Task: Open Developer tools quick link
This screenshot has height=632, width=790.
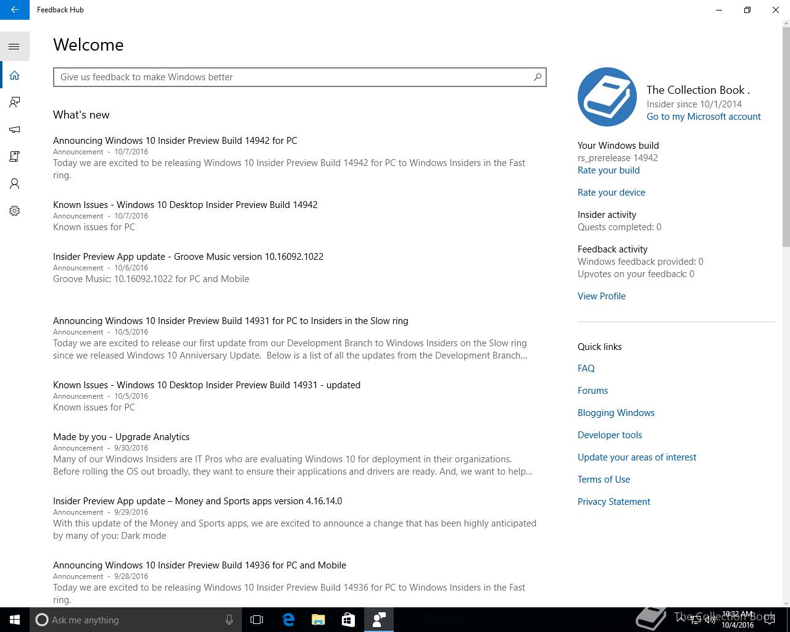Action: tap(610, 435)
